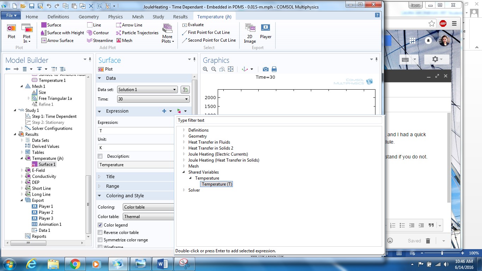Enable Reverse color table checkbox
This screenshot has width=482, height=271.
click(100, 233)
